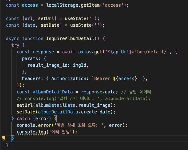Click the underlined 'console.log' warning
Image resolution: width=188 pixels, height=150 pixels.
point(31,132)
